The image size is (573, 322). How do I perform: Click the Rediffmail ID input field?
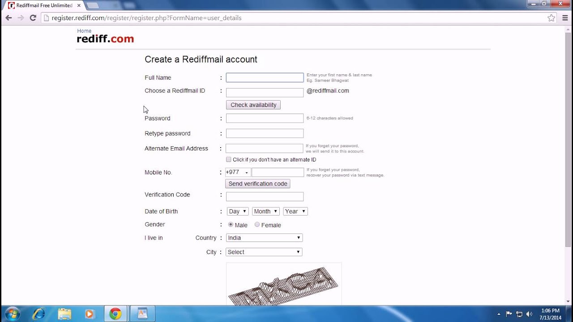265,93
